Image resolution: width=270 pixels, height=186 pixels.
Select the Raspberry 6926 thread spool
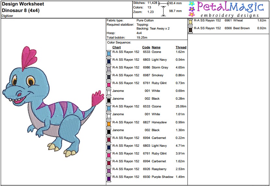click(x=109, y=171)
